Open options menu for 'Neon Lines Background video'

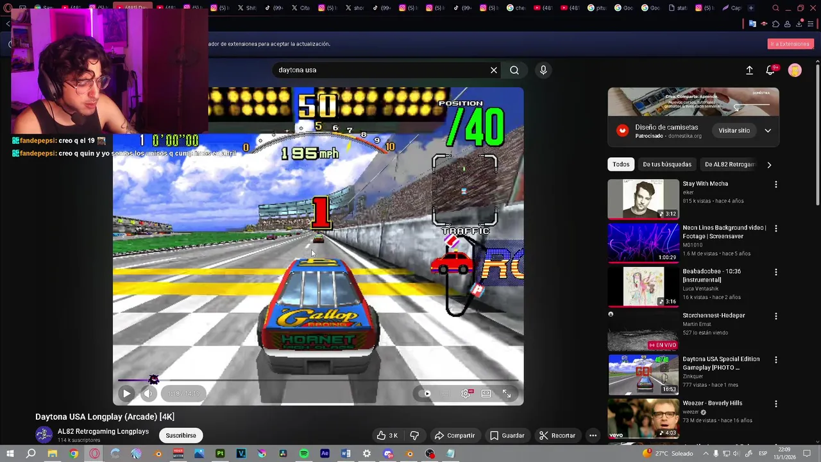pyautogui.click(x=775, y=228)
